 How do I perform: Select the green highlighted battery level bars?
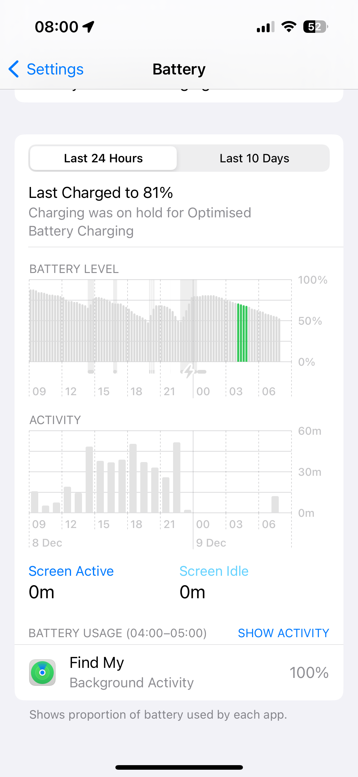(x=242, y=333)
